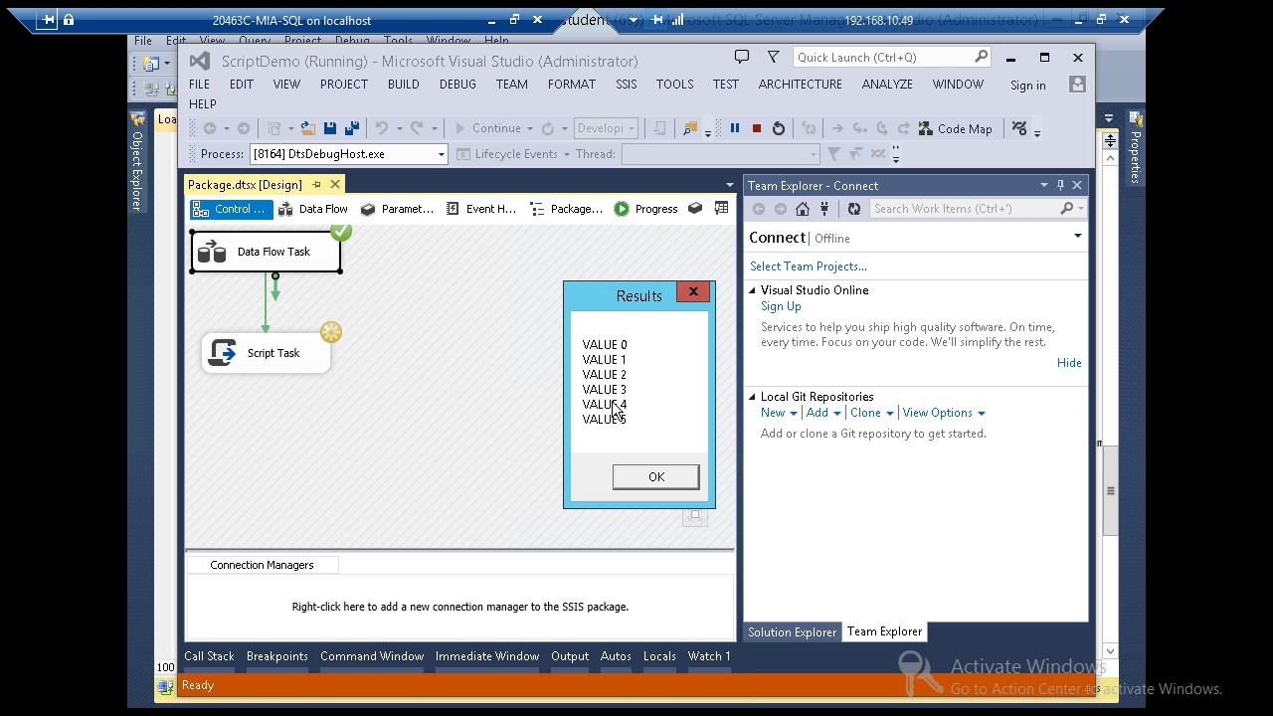Open the SSIS menu
Viewport: 1273px width, 716px height.
626,85
